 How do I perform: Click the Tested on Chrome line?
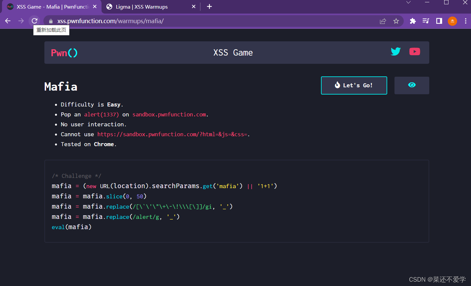tap(89, 144)
